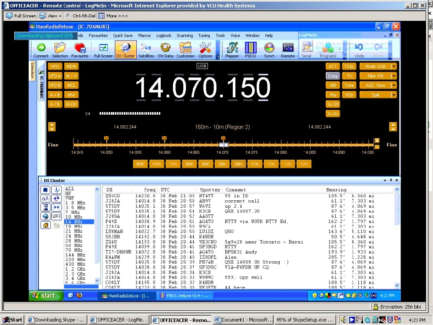
Task: Open the Satellites tool
Action: tap(146, 50)
